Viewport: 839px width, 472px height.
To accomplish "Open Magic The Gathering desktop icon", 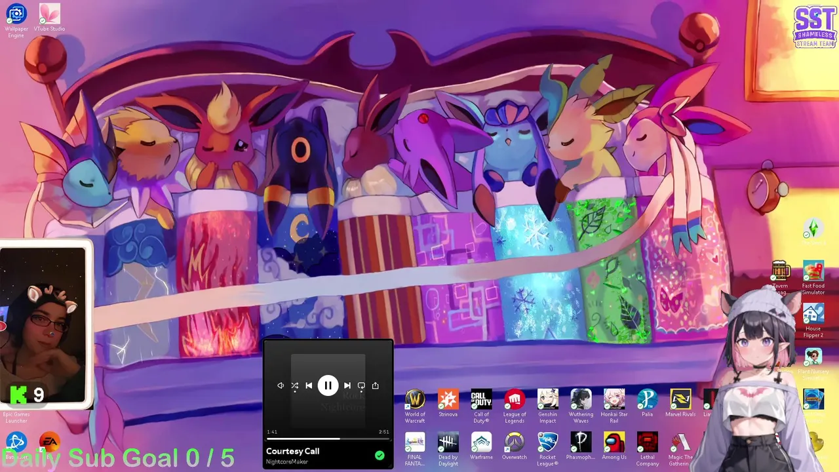I will click(x=680, y=450).
